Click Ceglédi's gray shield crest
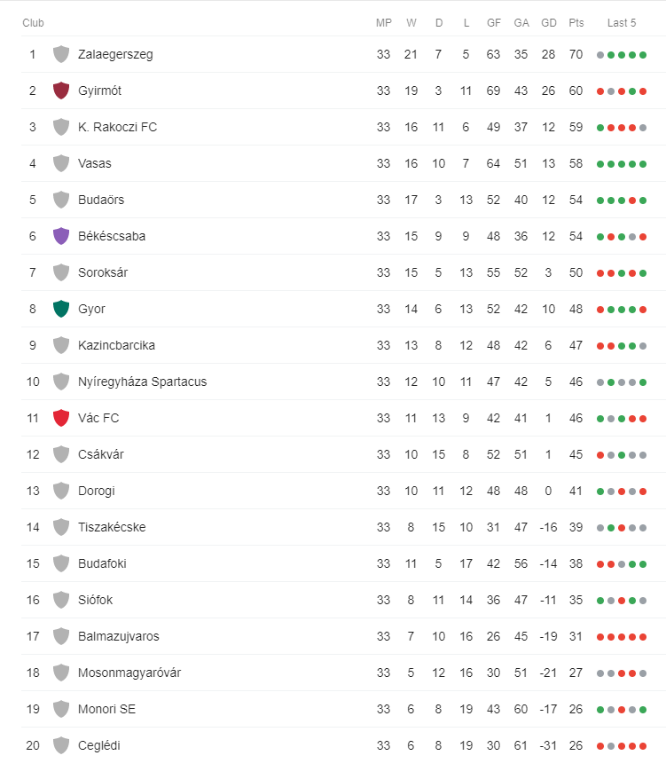This screenshot has height=779, width=666. pyautogui.click(x=61, y=745)
